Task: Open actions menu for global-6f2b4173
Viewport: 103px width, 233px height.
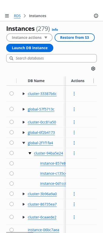Action: point(74,132)
